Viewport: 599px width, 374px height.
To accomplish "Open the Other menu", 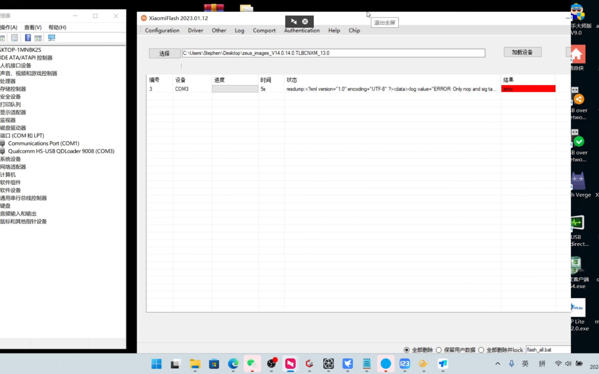I will click(x=219, y=30).
